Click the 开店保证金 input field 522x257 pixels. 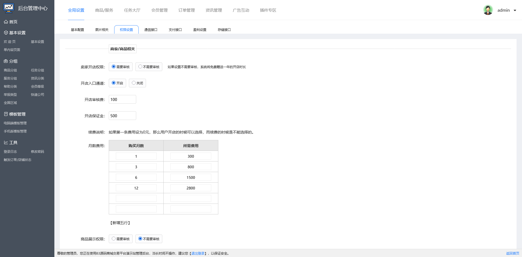coord(122,116)
